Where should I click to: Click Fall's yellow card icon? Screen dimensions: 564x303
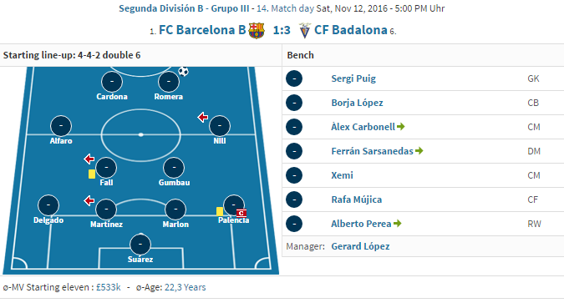pos(92,174)
